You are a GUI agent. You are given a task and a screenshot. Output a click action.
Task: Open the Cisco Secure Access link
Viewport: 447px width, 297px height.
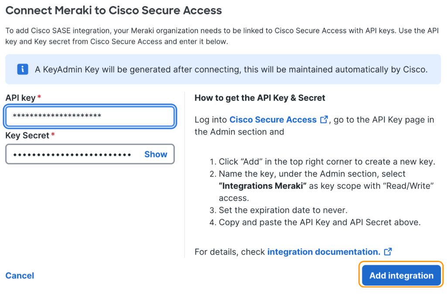[x=273, y=120]
